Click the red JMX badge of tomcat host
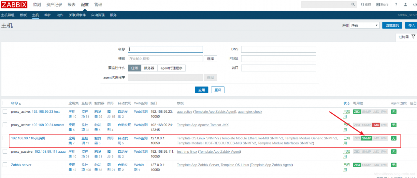 376,125
